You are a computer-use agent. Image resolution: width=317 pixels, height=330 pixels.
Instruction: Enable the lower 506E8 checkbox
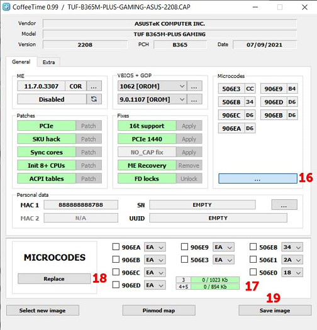click(x=253, y=246)
